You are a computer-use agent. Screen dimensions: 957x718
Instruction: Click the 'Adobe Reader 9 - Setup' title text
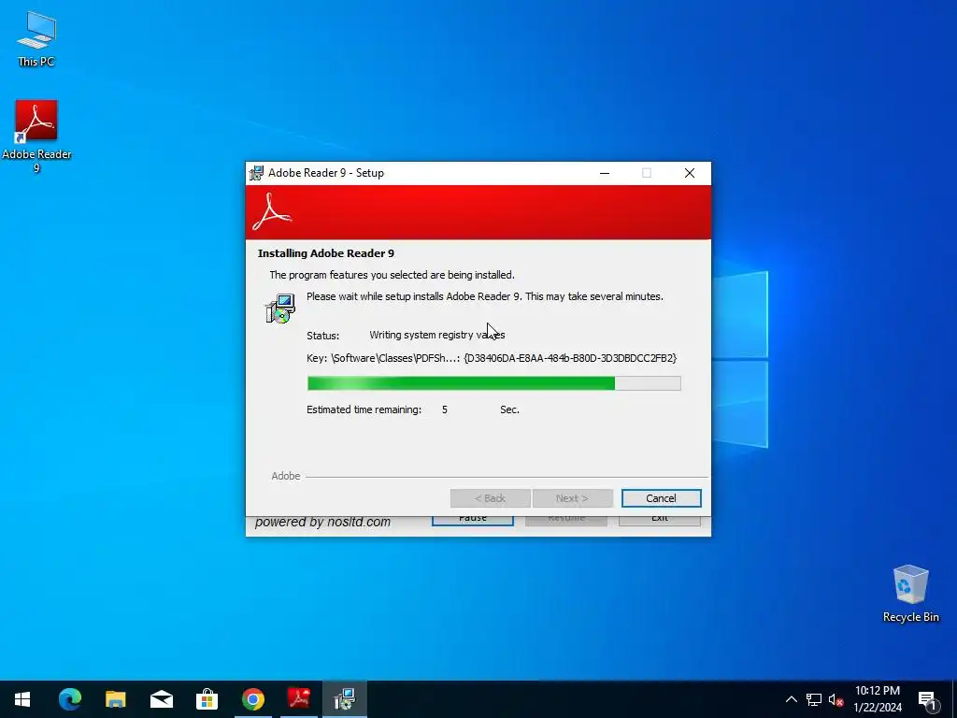pyautogui.click(x=326, y=173)
